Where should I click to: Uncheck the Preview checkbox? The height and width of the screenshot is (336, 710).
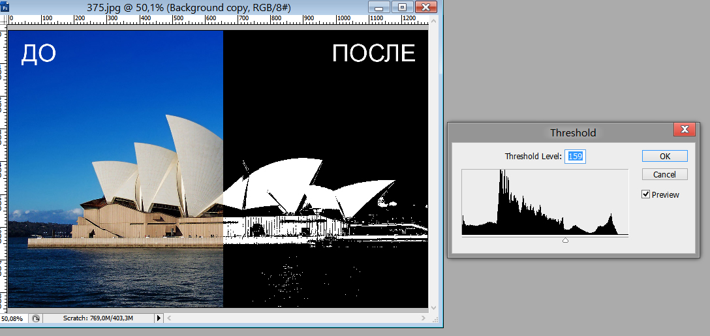[646, 194]
